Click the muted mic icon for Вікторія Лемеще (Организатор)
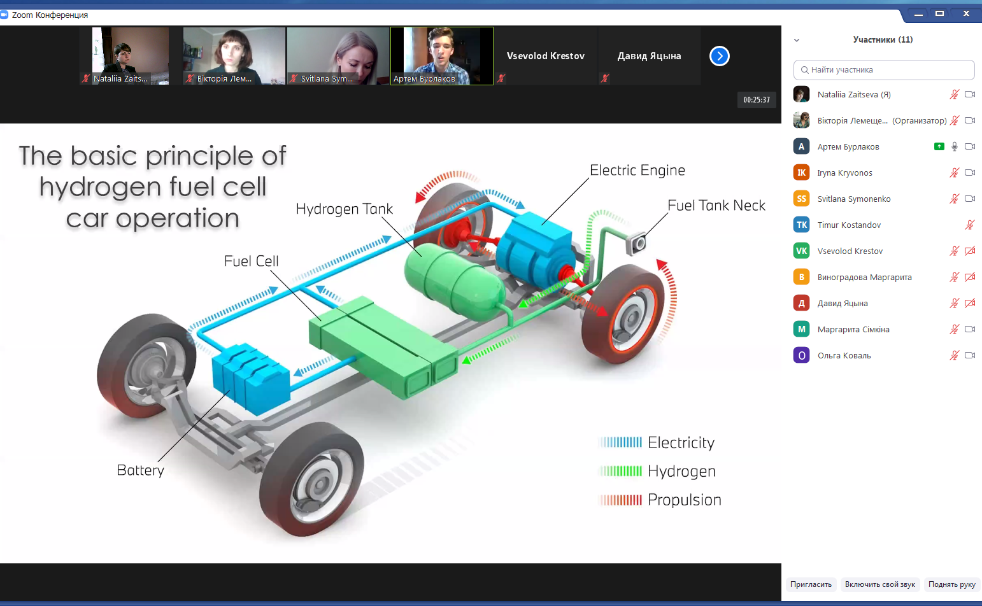The image size is (982, 606). click(954, 120)
